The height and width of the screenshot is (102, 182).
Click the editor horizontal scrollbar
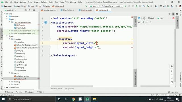(72, 86)
